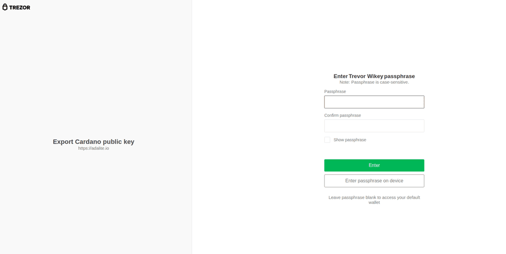Click the "Show passphrase" label text
The width and height of the screenshot is (506, 254).
[350, 140]
